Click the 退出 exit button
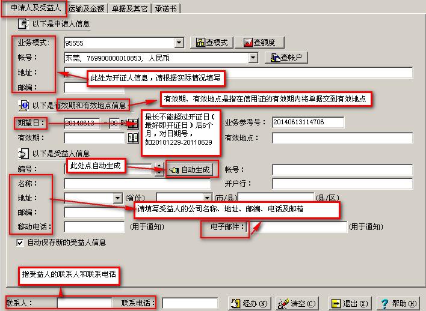This screenshot has height=311, width=426. coord(352,303)
